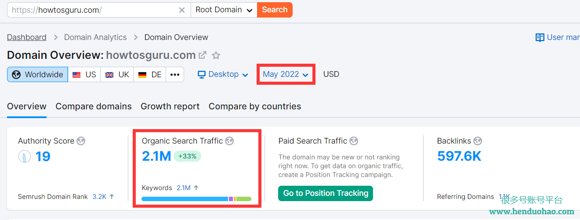Open the May 2022 date dropdown
Image resolution: width=580 pixels, height=220 pixels.
click(286, 74)
